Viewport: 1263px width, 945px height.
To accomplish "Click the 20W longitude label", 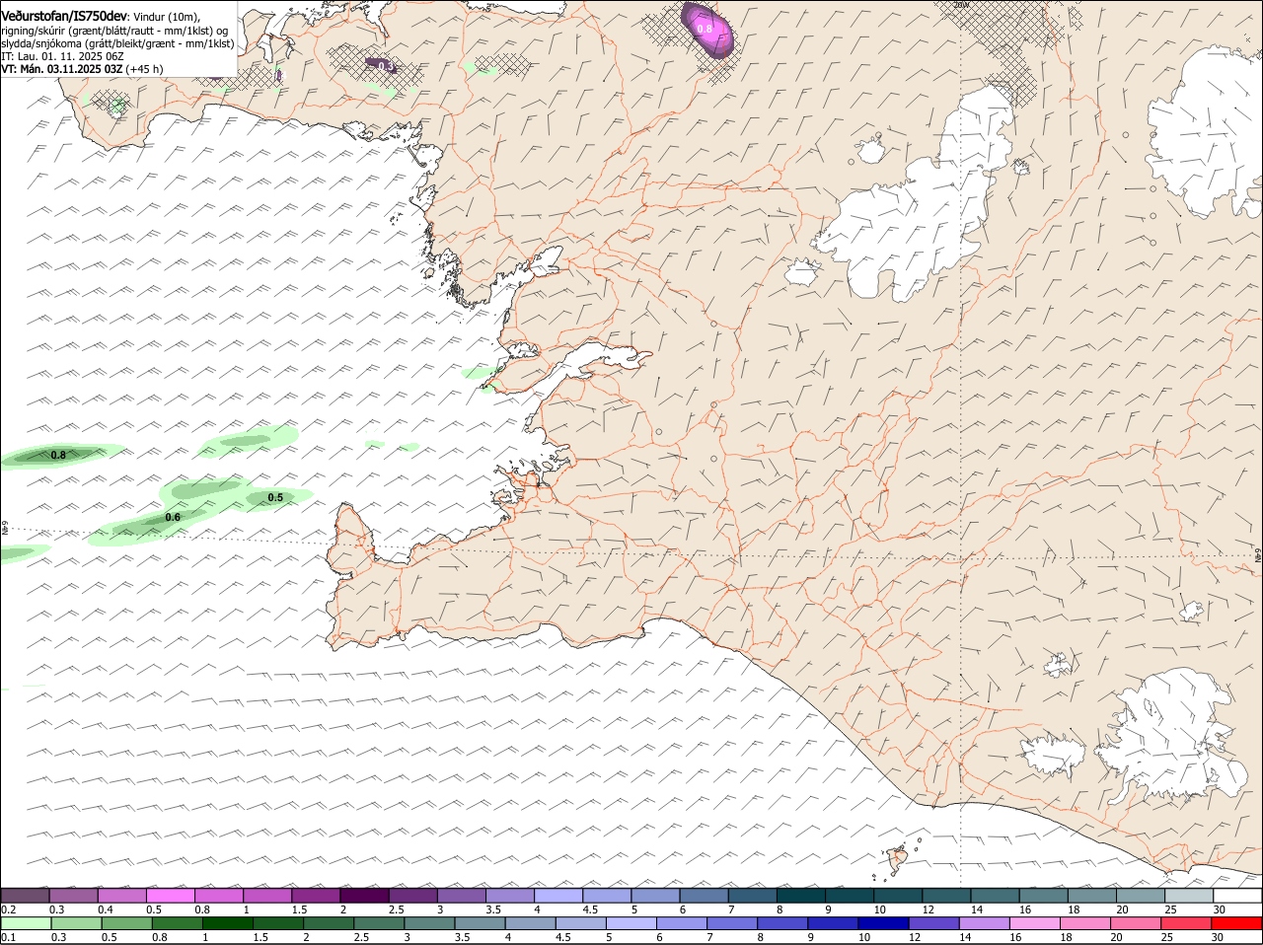I will (962, 5).
